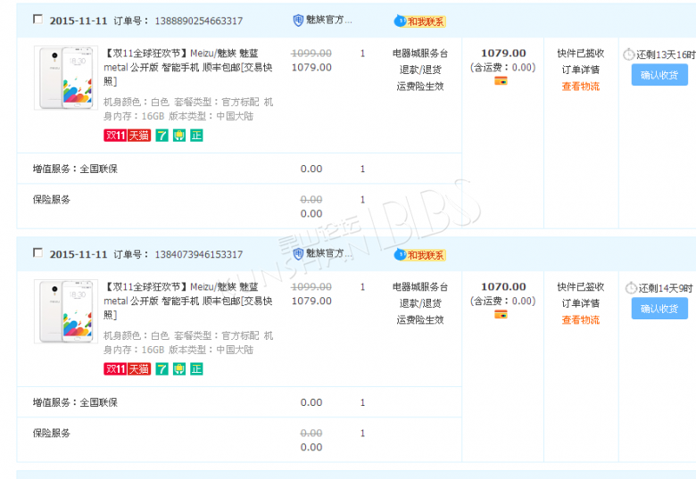This screenshot has height=479, width=696.
Task: Click 和我联系 in order 1384073946153317
Action: pos(420,255)
